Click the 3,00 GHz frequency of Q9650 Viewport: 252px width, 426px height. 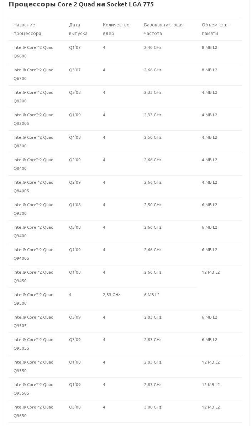point(153,407)
